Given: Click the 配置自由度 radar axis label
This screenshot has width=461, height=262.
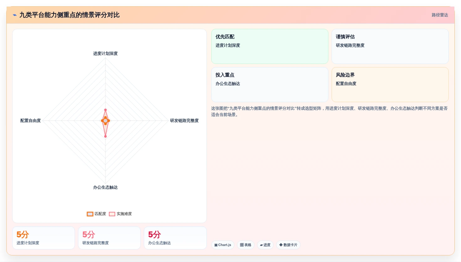Looking at the screenshot, I should coord(30,121).
